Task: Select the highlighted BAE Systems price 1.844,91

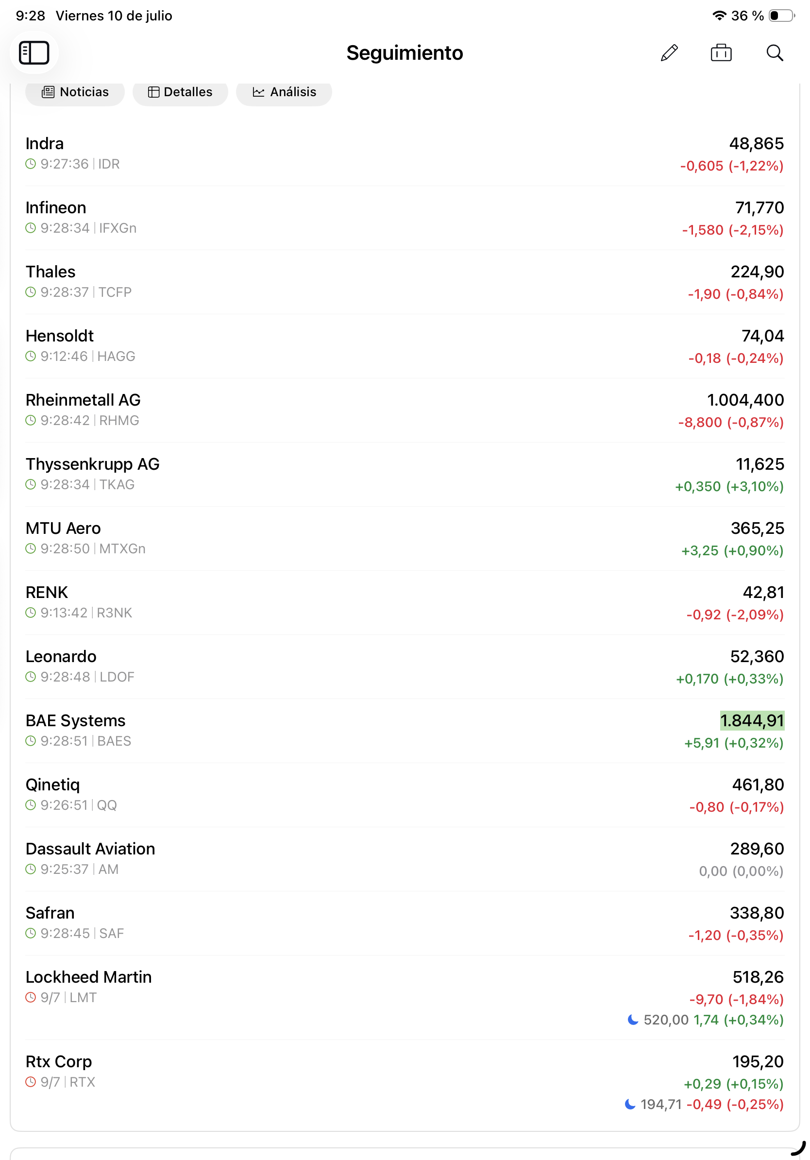Action: [751, 720]
